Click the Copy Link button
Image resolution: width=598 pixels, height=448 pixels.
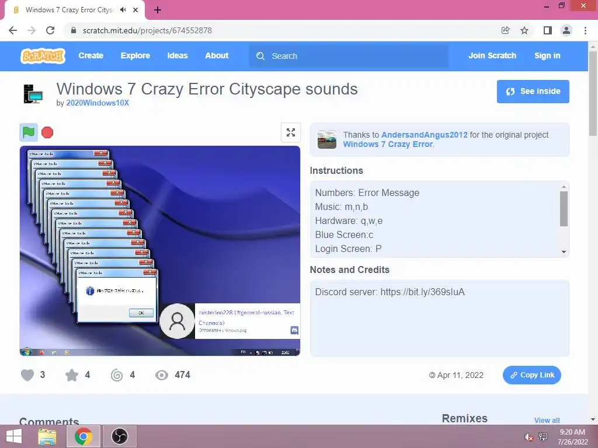[x=531, y=375]
